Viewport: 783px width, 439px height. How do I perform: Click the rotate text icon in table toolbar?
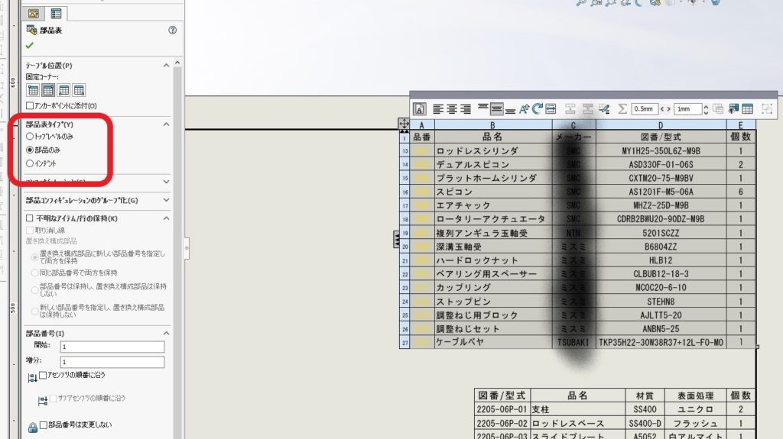[x=538, y=109]
